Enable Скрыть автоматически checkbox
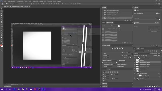 click(117, 65)
